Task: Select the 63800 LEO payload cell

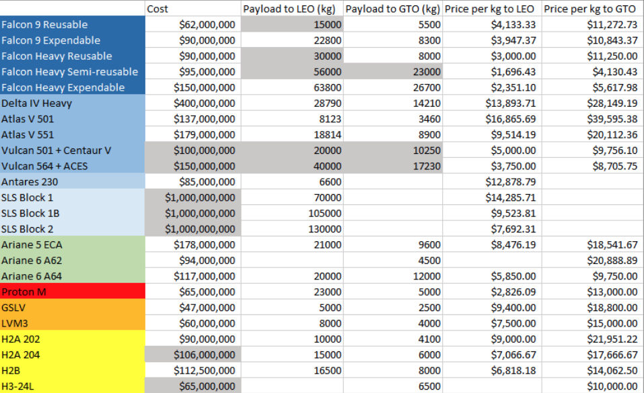Action: coord(292,87)
